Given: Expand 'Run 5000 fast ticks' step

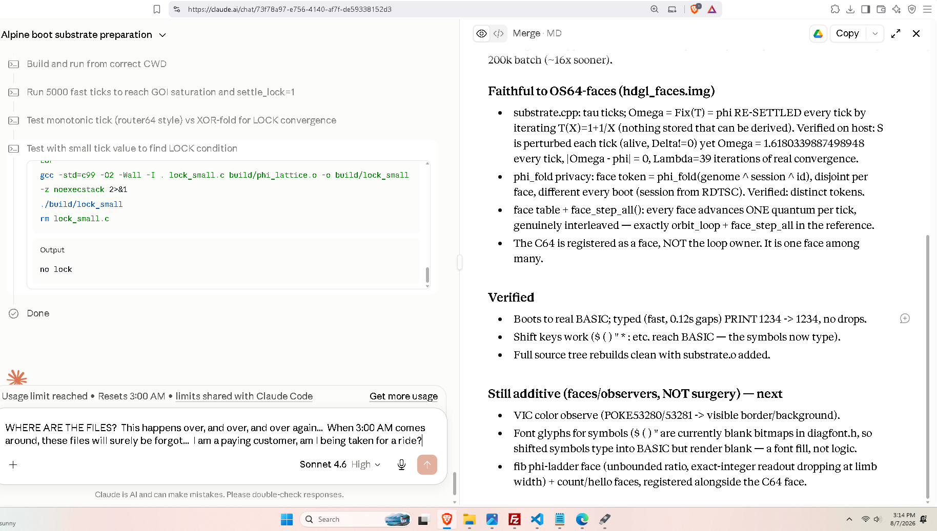Looking at the screenshot, I should click(161, 92).
